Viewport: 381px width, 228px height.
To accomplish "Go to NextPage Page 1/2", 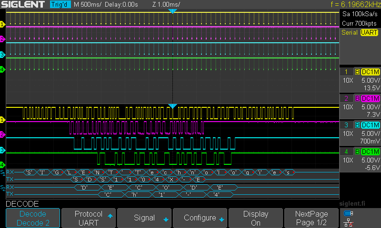I will [x=311, y=218].
